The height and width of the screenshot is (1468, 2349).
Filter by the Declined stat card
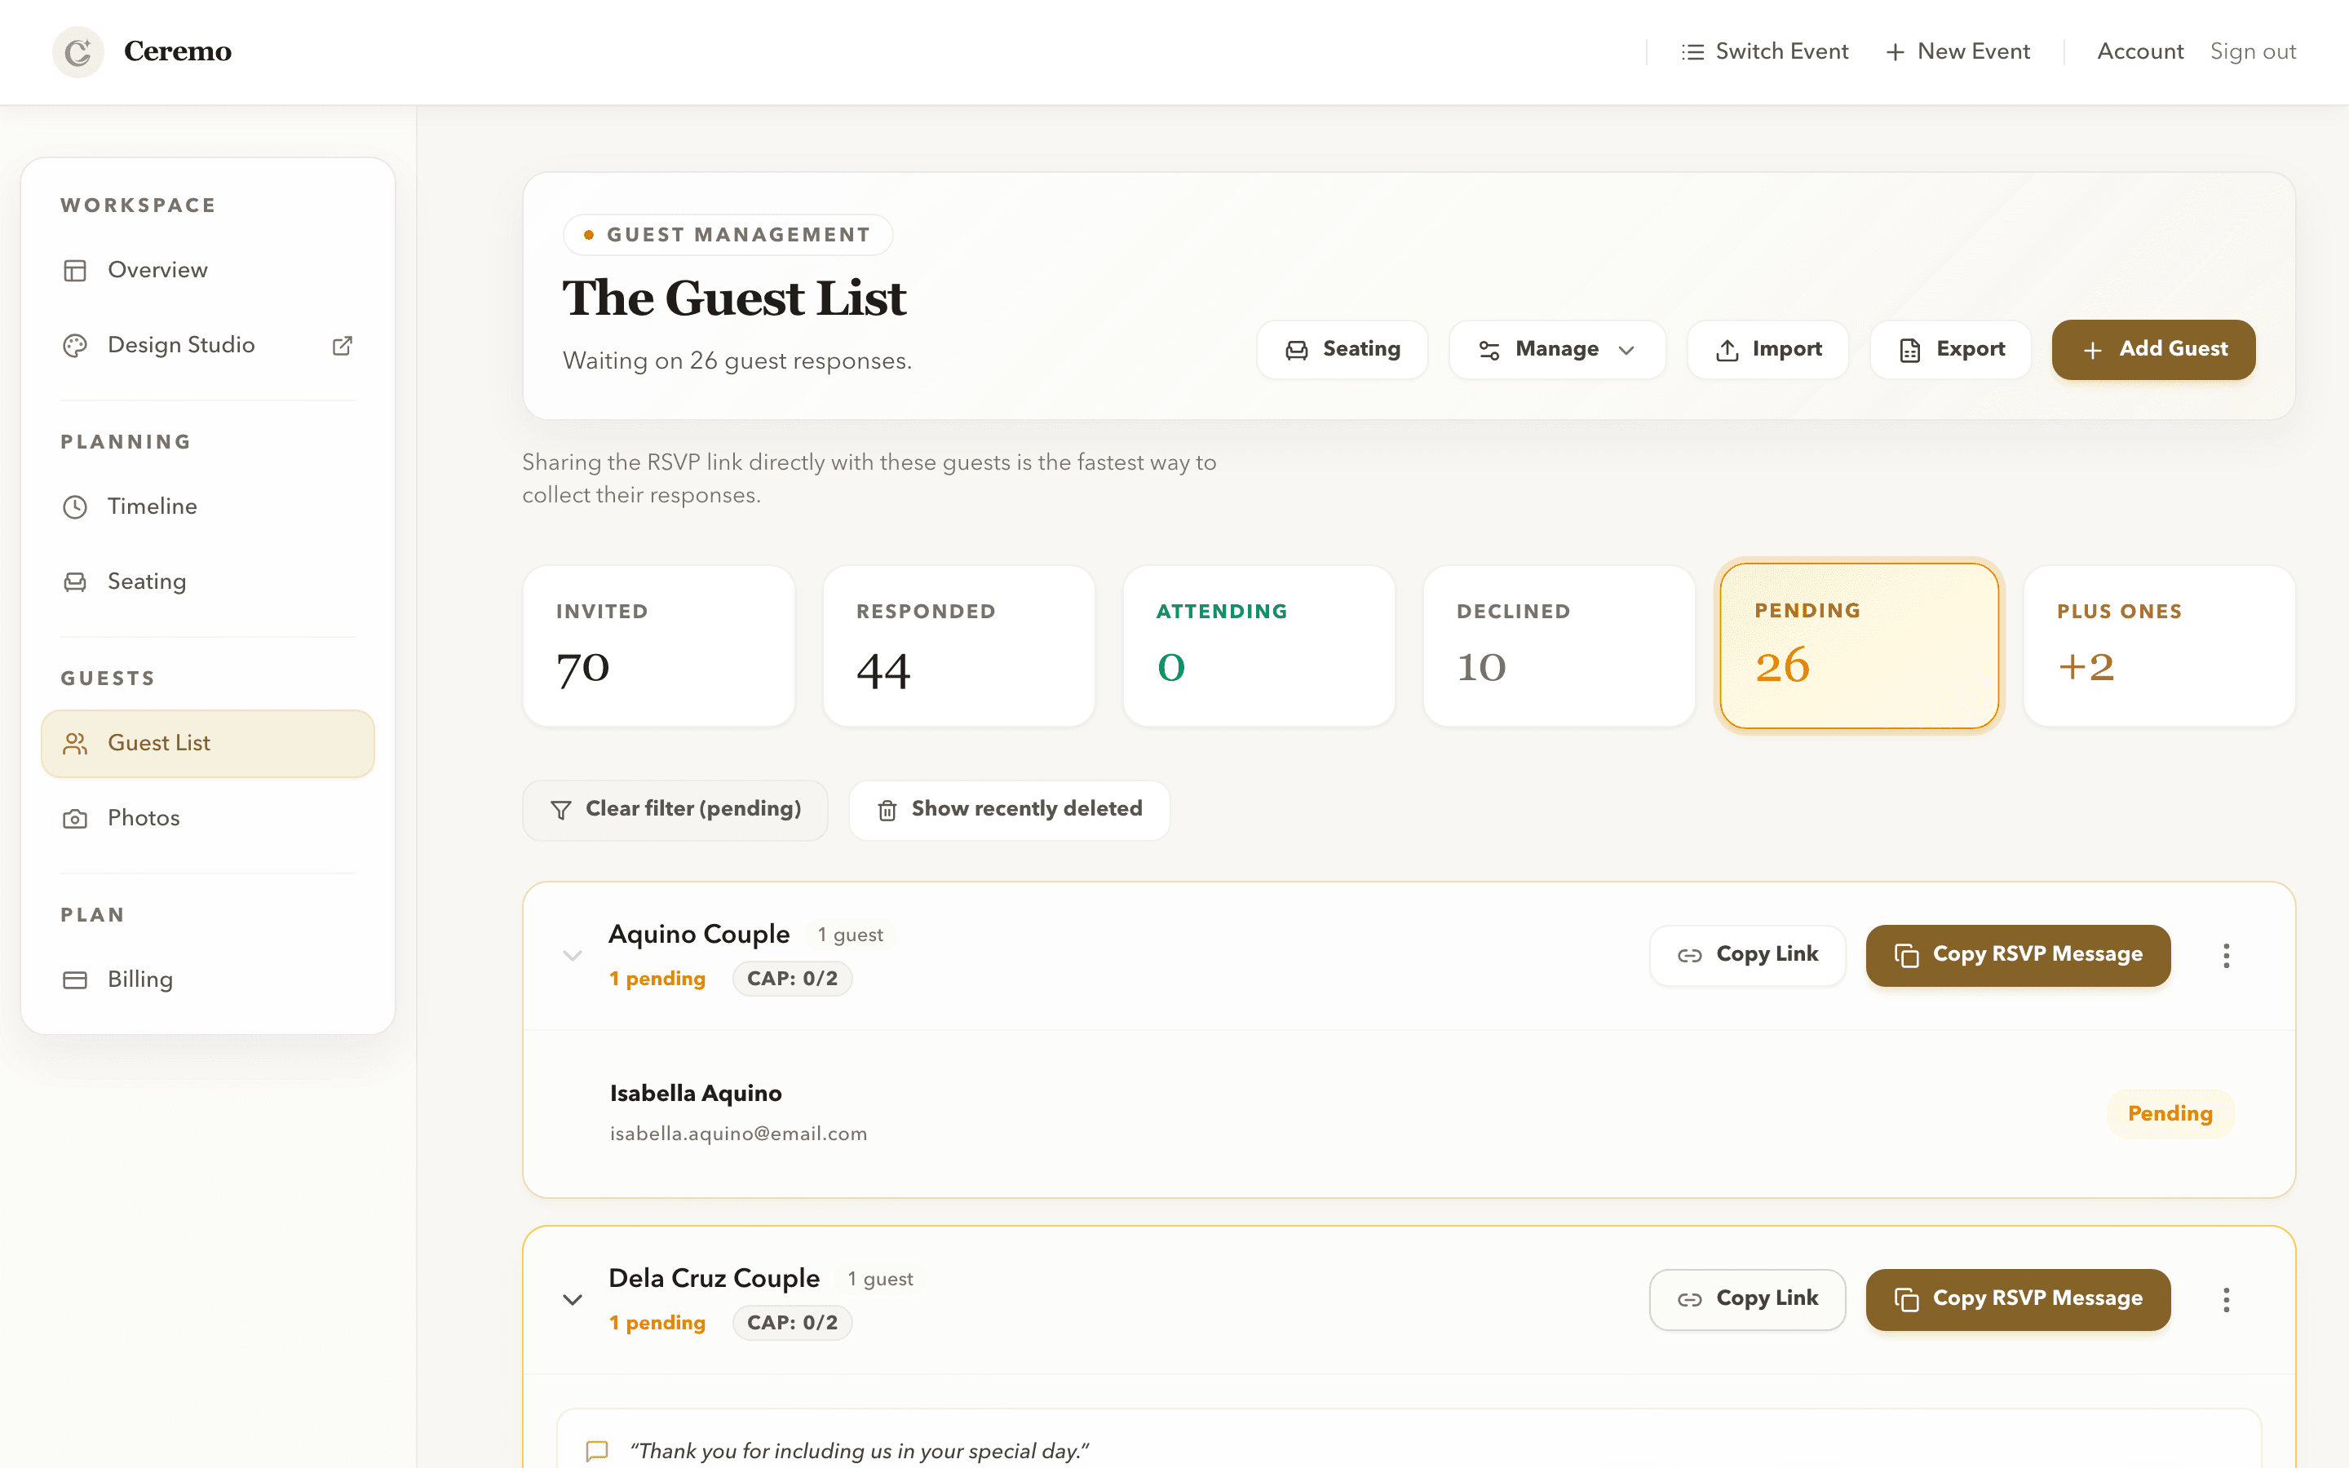pyautogui.click(x=1558, y=646)
